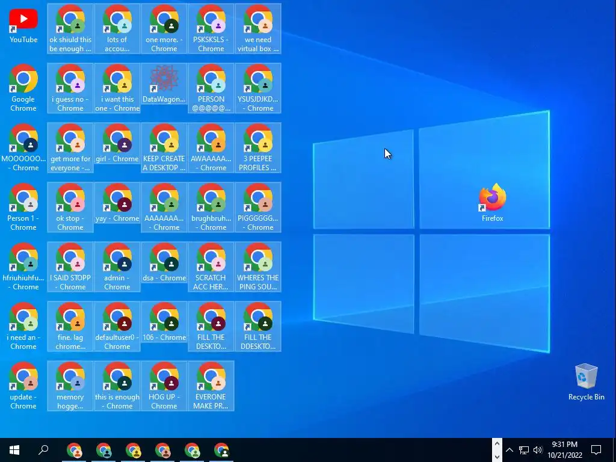616x462 pixels.
Task: Click the 'we need virtual box' shortcut
Action: [257, 28]
